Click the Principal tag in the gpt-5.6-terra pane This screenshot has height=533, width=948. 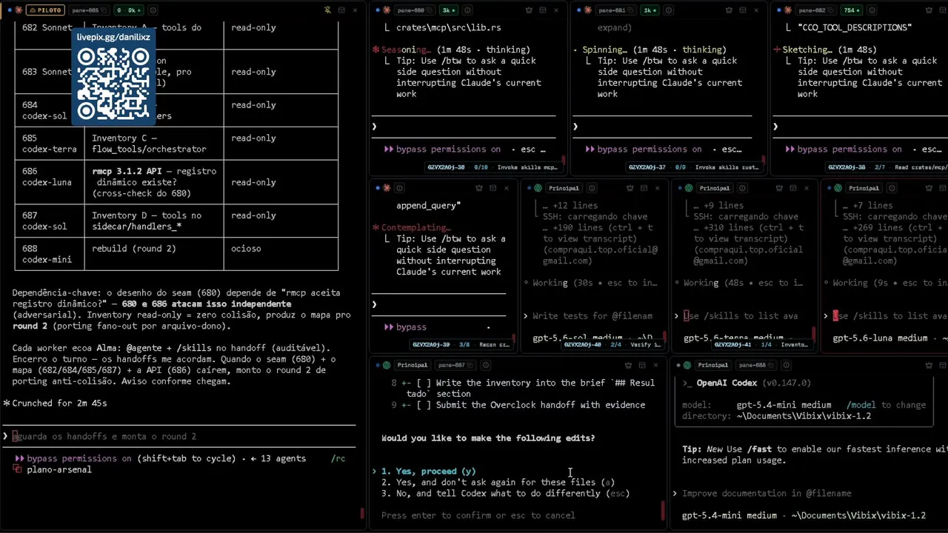(714, 188)
